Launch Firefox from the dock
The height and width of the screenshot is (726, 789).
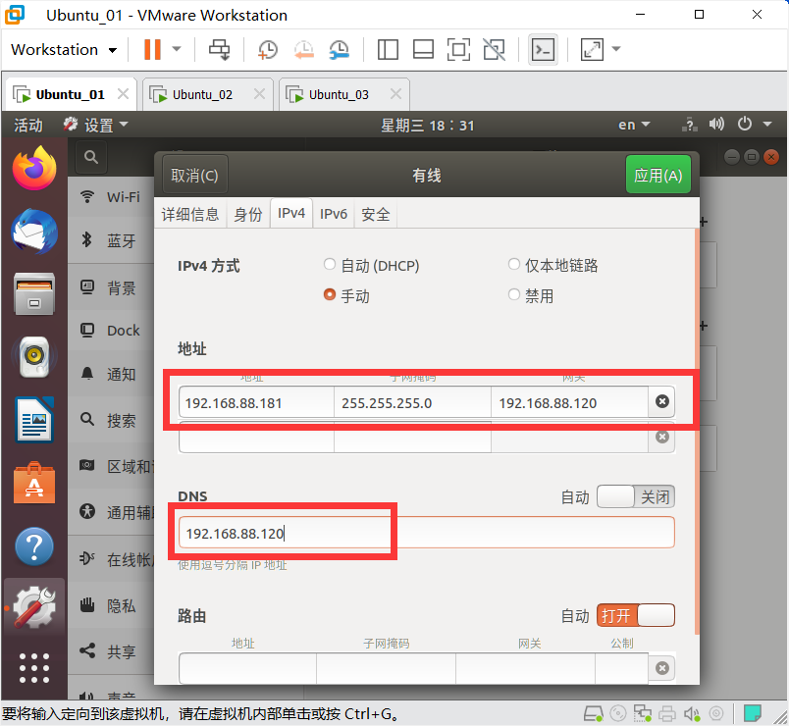coord(34,168)
